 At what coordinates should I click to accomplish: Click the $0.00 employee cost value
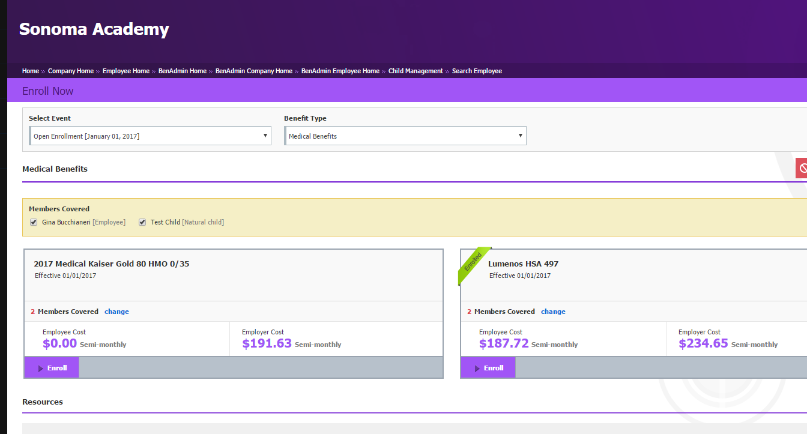[60, 343]
